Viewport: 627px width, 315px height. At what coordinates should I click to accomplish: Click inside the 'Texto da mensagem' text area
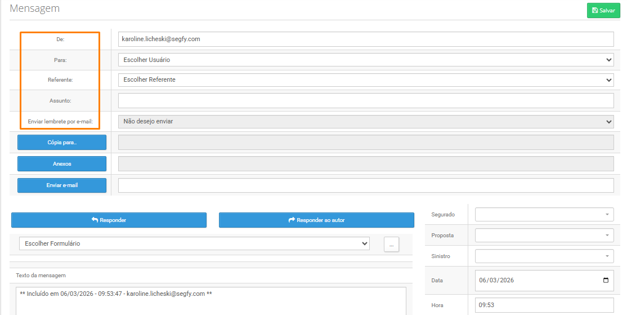coord(211,303)
